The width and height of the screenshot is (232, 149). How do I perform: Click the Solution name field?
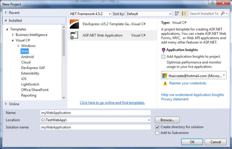(95, 127)
